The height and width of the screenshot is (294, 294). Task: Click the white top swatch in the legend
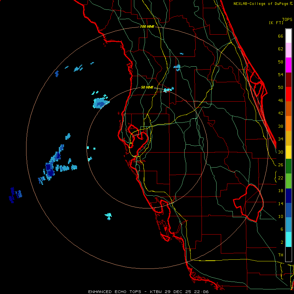click(288, 36)
